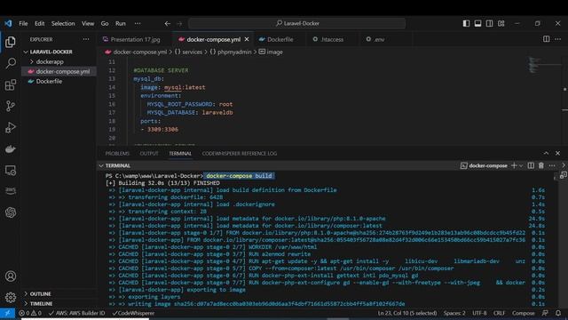Open the Run menu
This screenshot has height=320, width=568.
(x=121, y=24)
